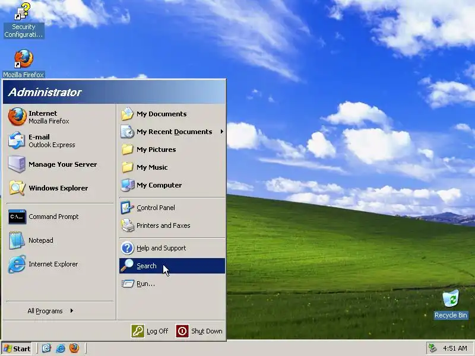This screenshot has width=475, height=356.
Task: Click the Notepad icon in Start menu
Action: (17, 240)
